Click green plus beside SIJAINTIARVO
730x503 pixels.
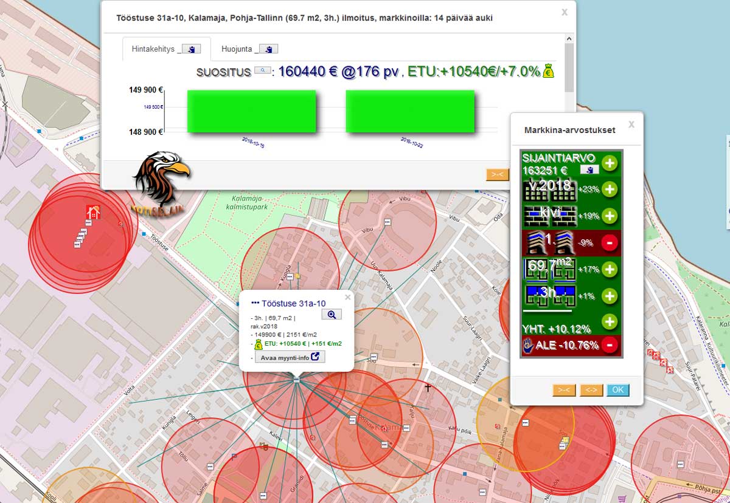pyautogui.click(x=610, y=163)
